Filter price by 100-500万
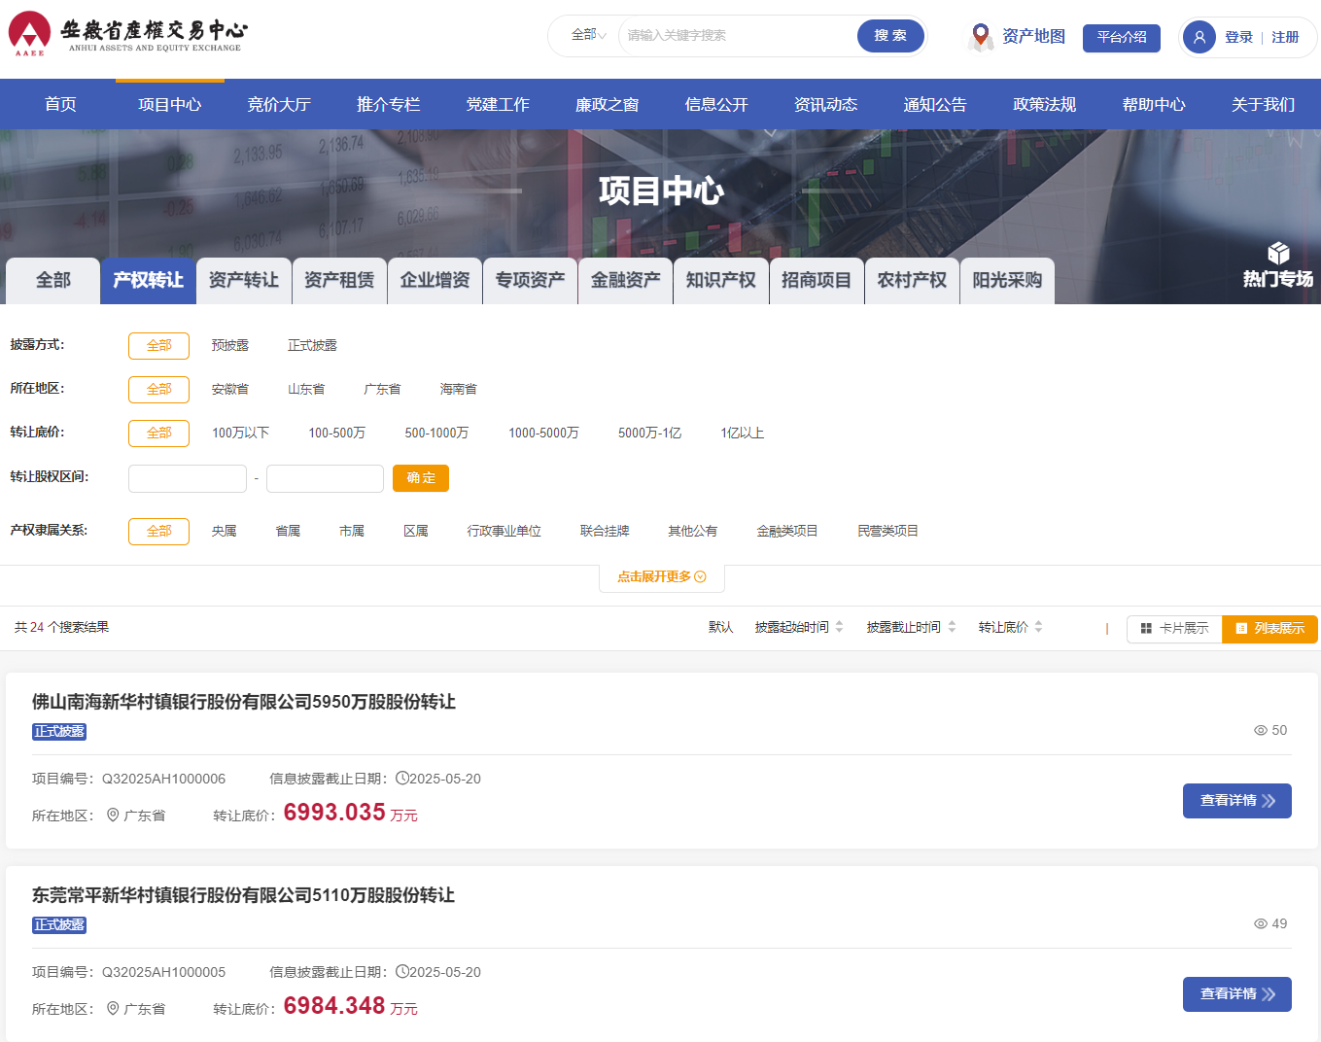This screenshot has height=1042, width=1321. (337, 433)
